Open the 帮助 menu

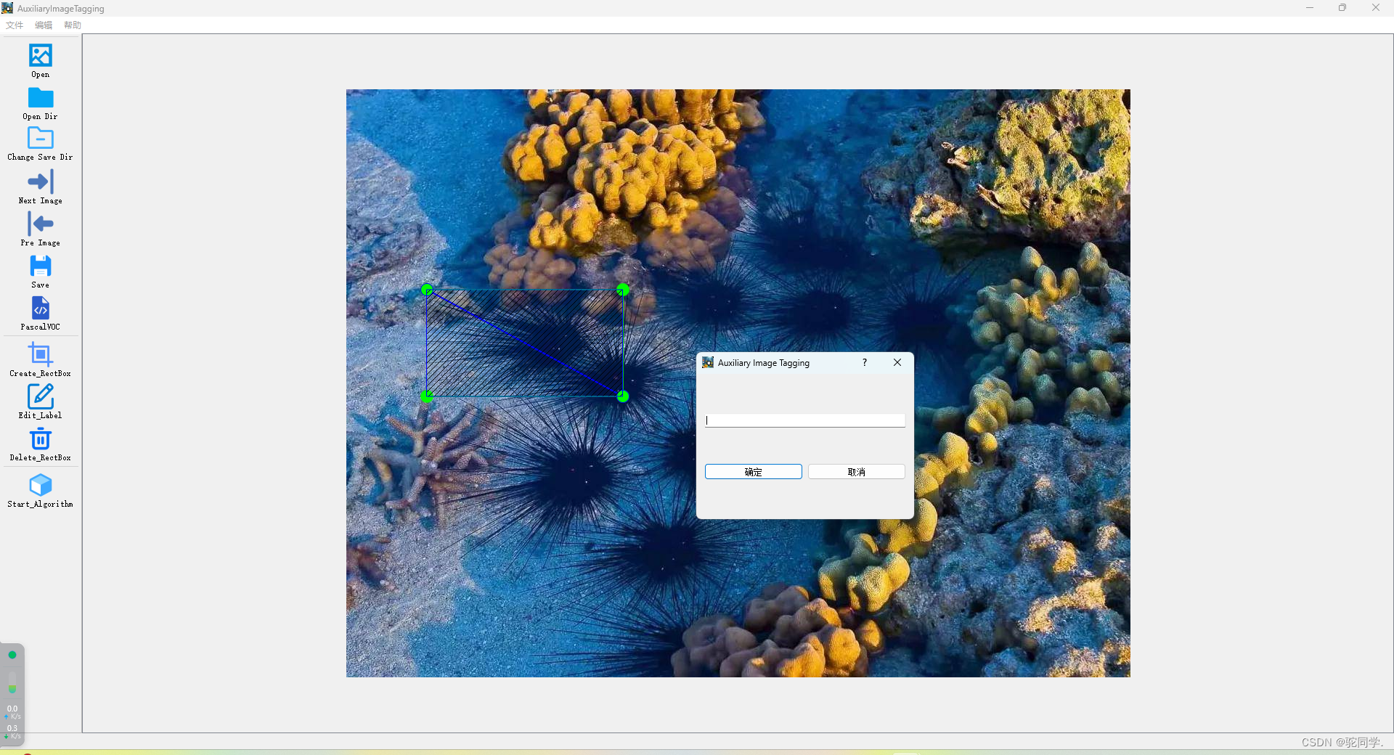73,25
